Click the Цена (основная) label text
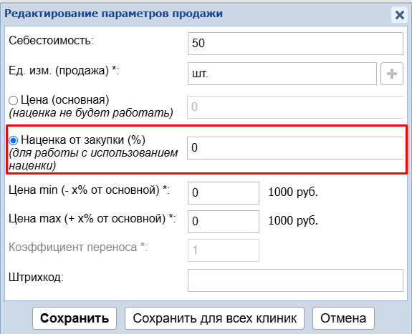This screenshot has height=334, width=412. pos(65,100)
